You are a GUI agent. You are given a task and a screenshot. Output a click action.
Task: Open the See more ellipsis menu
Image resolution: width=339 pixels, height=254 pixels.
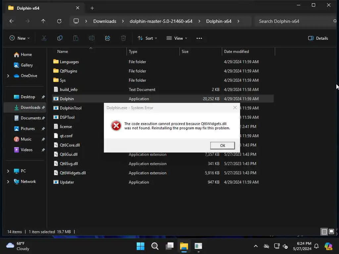[199, 38]
